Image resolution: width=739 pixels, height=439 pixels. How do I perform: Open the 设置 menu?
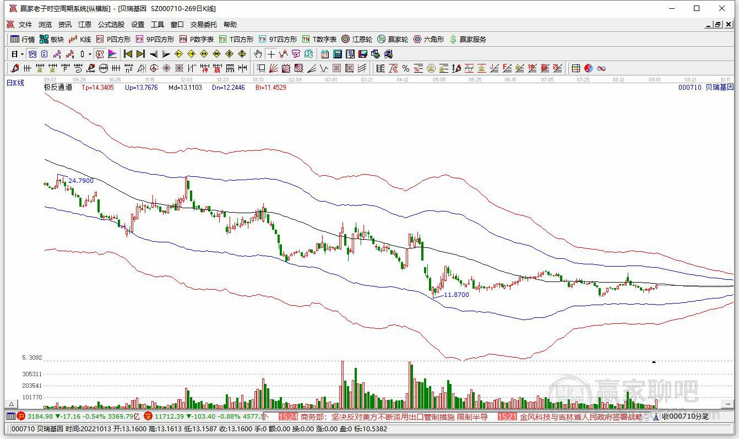138,25
